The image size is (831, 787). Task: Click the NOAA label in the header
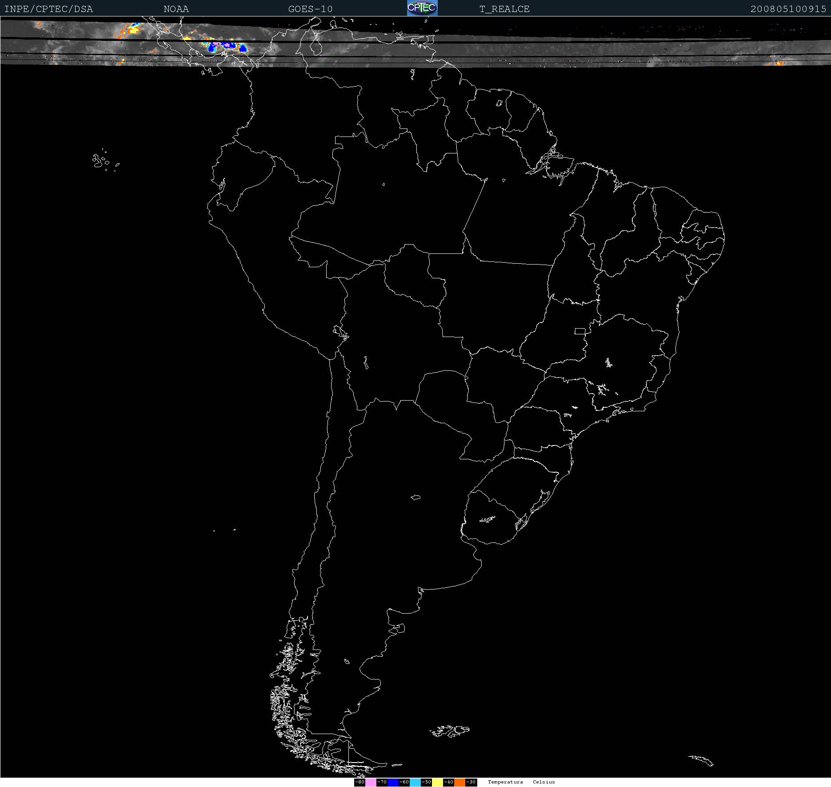tap(176, 9)
